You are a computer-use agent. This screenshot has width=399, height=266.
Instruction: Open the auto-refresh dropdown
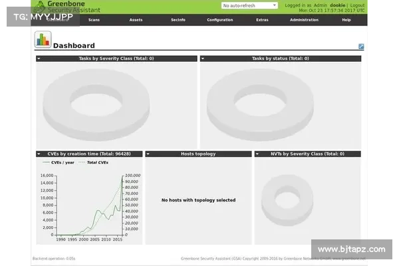(x=249, y=5)
